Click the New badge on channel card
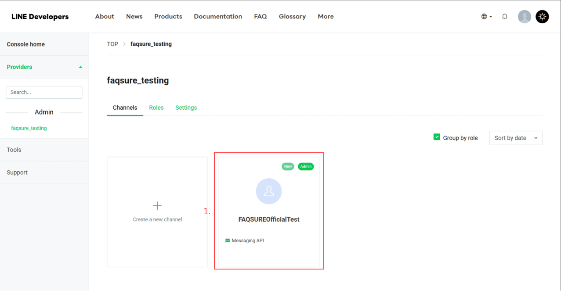The image size is (561, 291). point(288,166)
